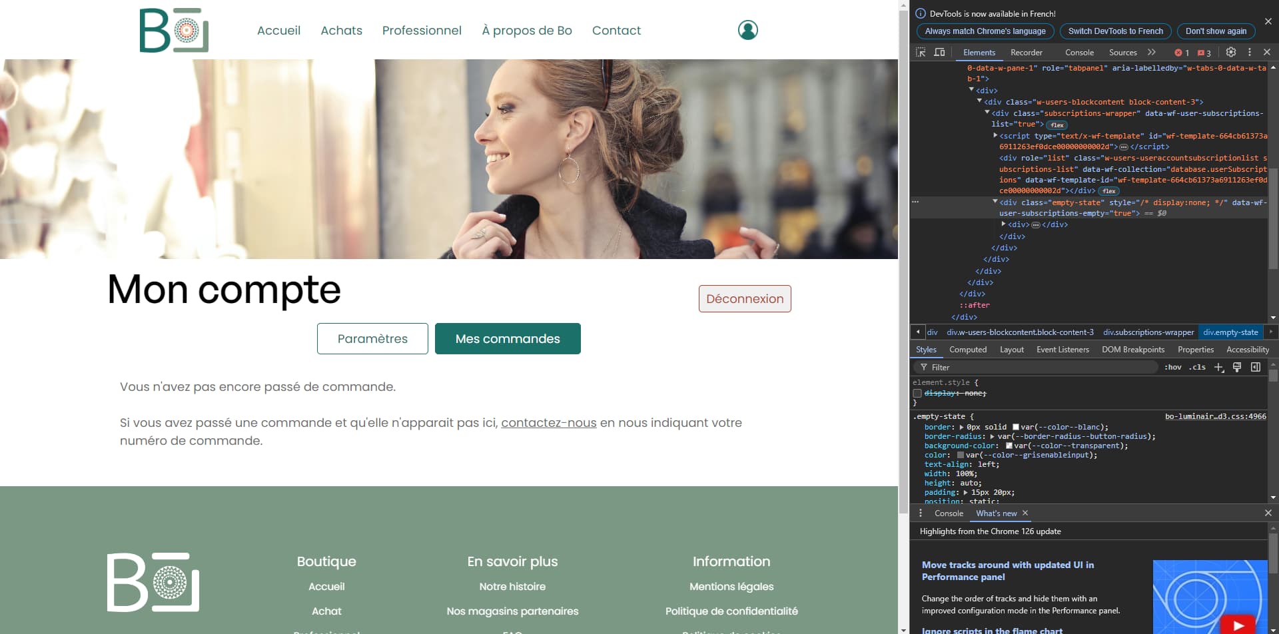Click the Achats navigation menu item
The image size is (1279, 634).
(x=342, y=31)
